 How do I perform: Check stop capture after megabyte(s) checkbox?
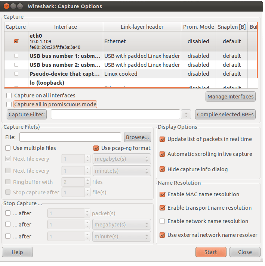pyautogui.click(x=8, y=224)
